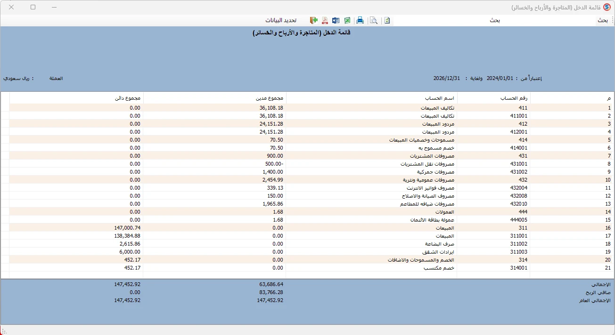Click total debit 63,686.64

(271, 284)
